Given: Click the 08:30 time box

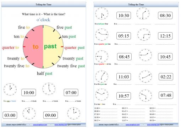Looking at the screenshot, I should 165,15.
